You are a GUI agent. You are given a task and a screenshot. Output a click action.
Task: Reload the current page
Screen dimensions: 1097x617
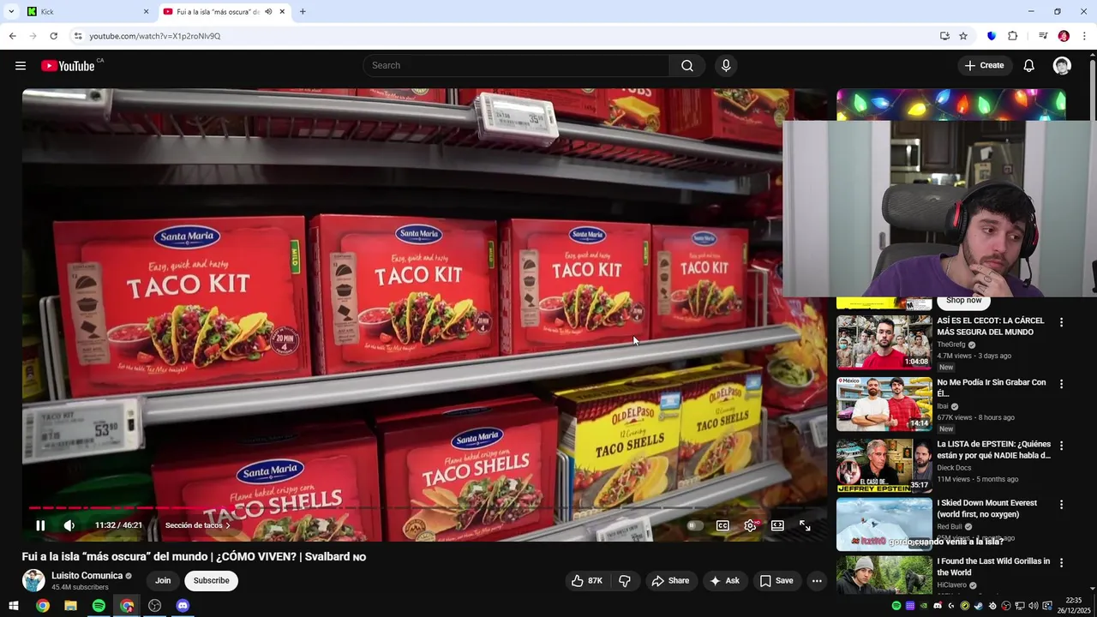coord(53,36)
